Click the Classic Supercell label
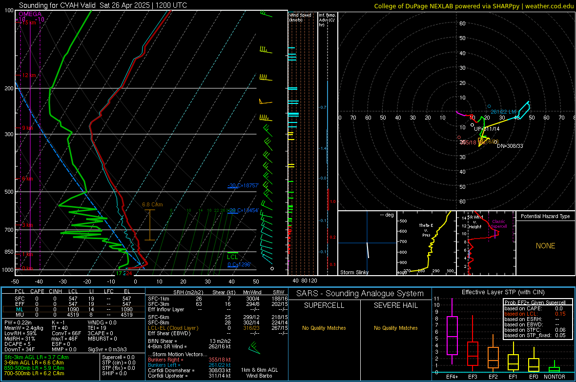 [499, 224]
